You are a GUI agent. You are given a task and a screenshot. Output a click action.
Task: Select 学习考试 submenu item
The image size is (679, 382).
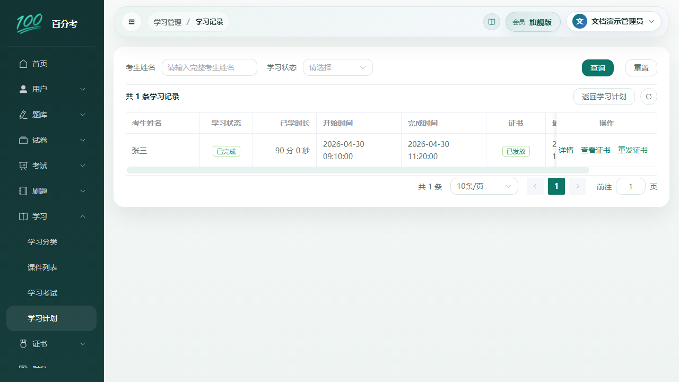click(x=51, y=293)
